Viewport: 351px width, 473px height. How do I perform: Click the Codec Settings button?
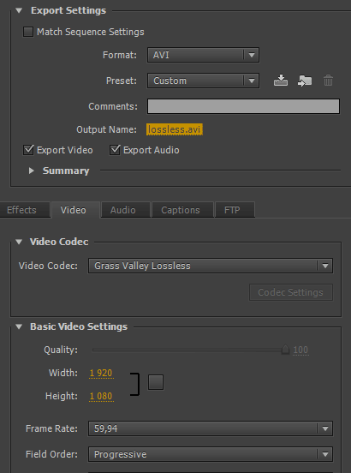(x=291, y=292)
